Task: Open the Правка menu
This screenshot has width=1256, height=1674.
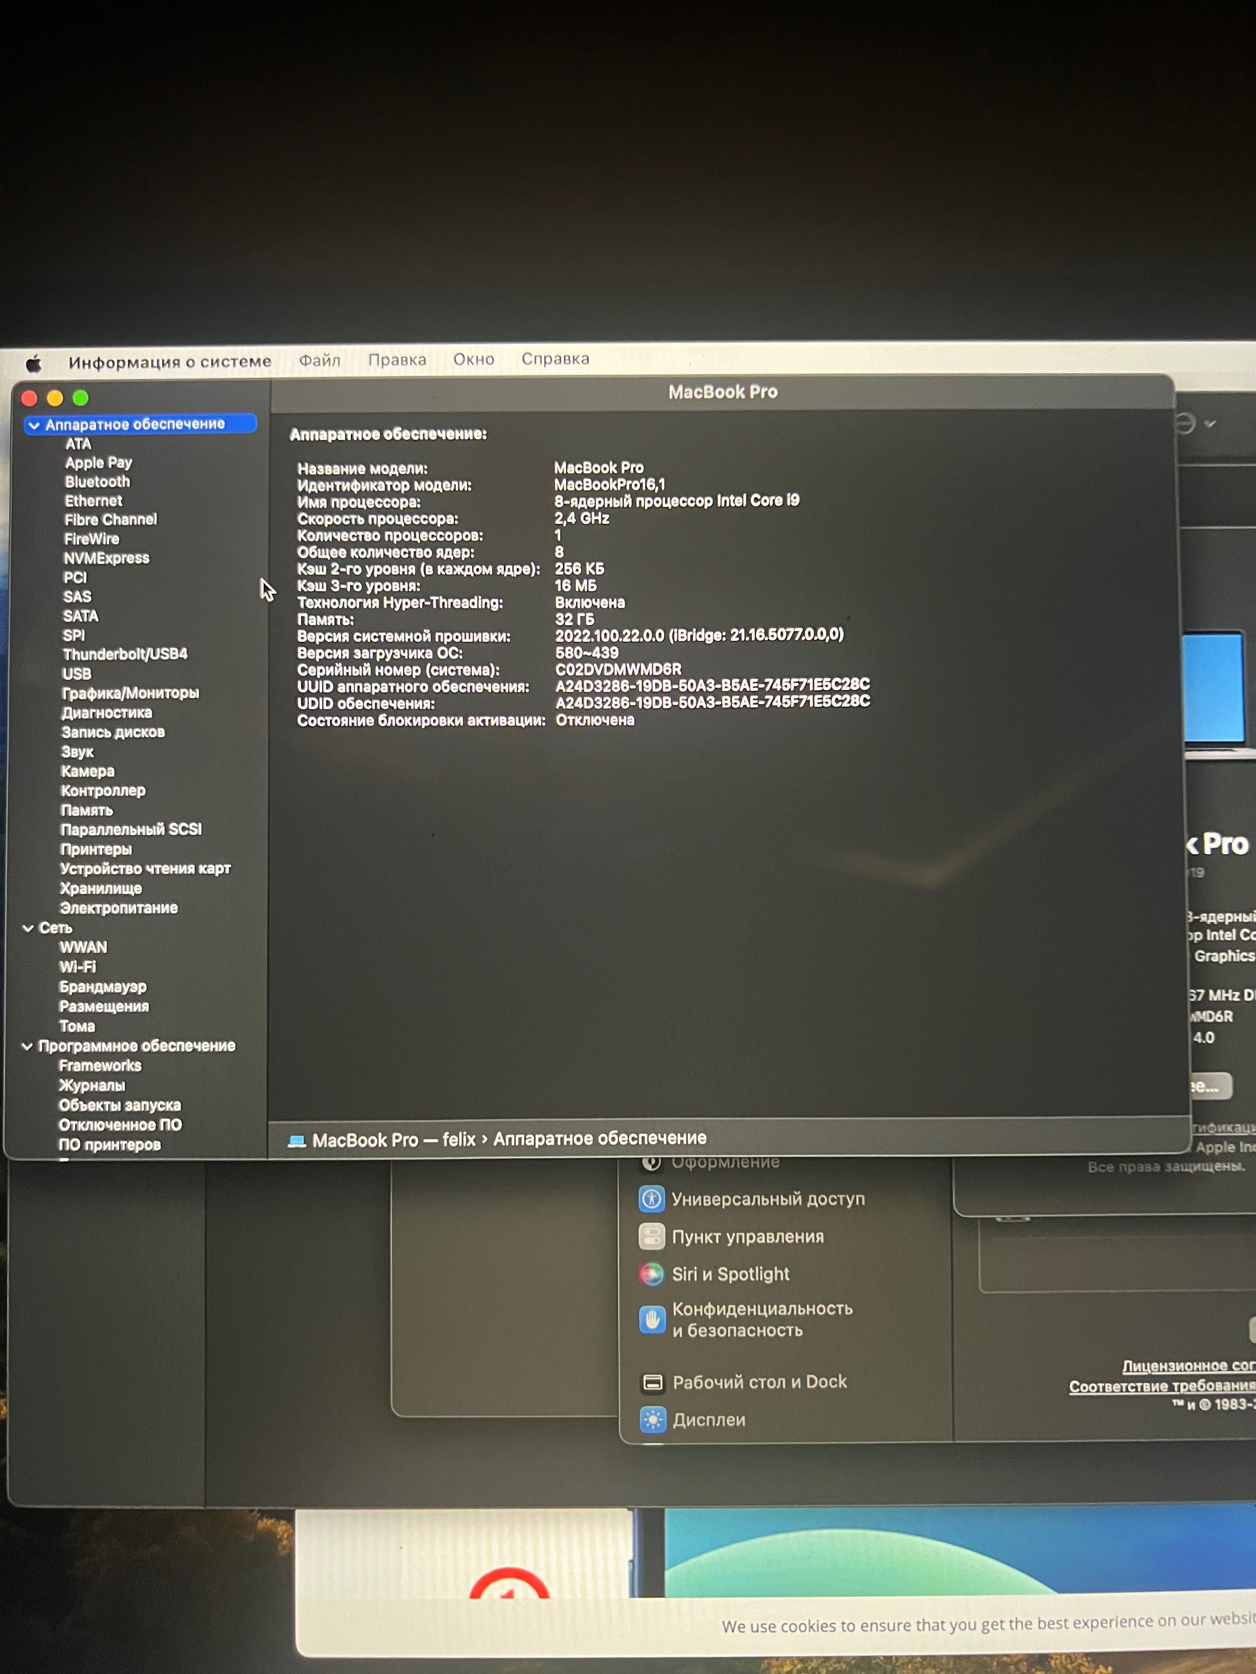Action: tap(397, 360)
